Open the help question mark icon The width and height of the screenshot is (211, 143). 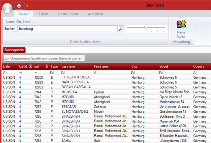pos(19,6)
